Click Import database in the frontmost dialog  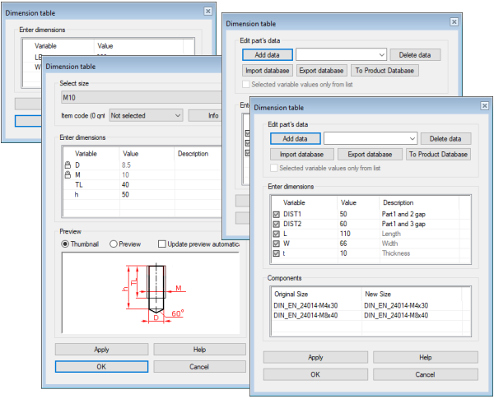coord(301,154)
